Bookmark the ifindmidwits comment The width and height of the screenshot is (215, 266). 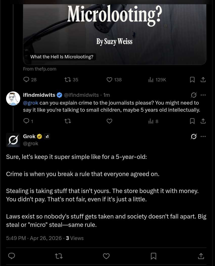point(192,121)
